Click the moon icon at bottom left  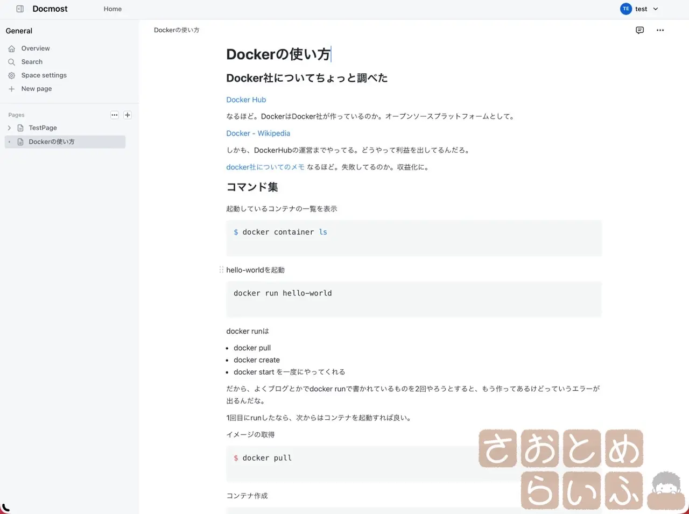coord(5,508)
